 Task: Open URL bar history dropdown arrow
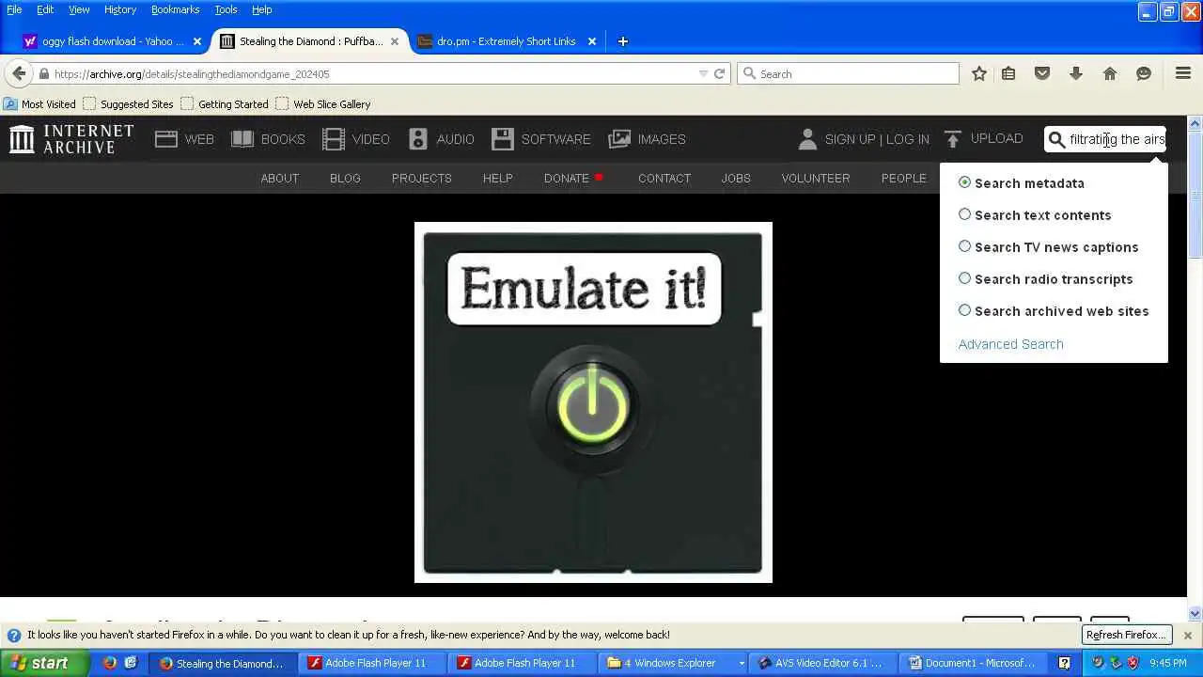coord(702,73)
